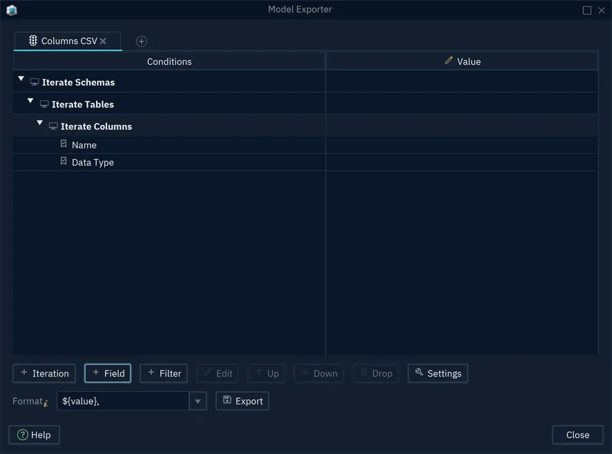Select the Data Type field row
Image resolution: width=612 pixels, height=454 pixels.
305,162
